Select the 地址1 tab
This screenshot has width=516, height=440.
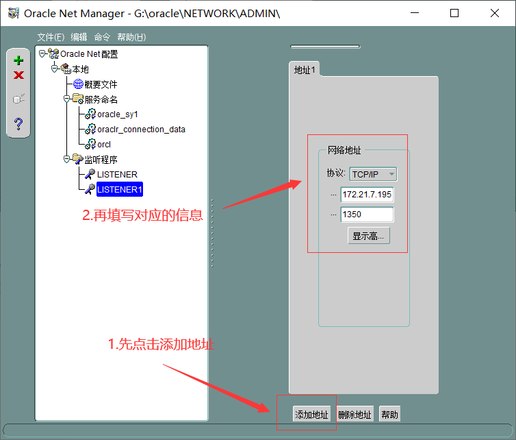tap(305, 69)
